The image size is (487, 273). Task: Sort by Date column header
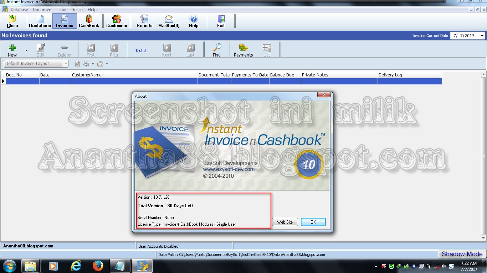[x=55, y=75]
